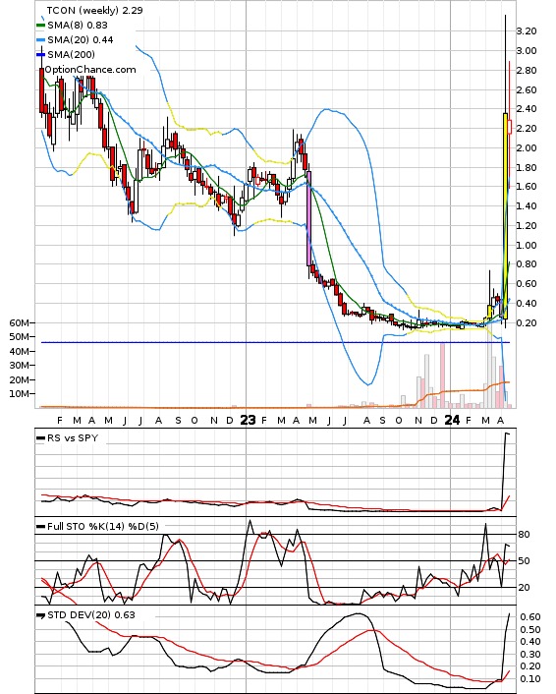Click the 60M volume axis label
The image size is (556, 694).
19,323
